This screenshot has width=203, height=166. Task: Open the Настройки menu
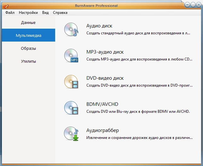tap(28, 13)
